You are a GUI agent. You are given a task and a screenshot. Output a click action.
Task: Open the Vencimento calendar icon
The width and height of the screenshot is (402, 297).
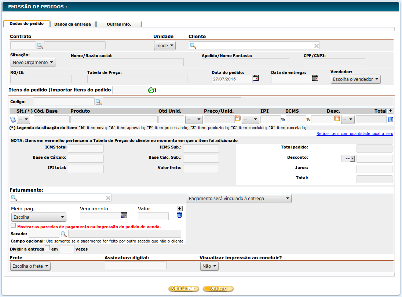pyautogui.click(x=124, y=215)
